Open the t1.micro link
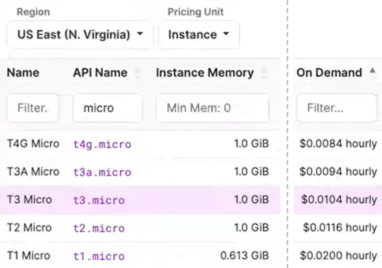 pos(99,256)
